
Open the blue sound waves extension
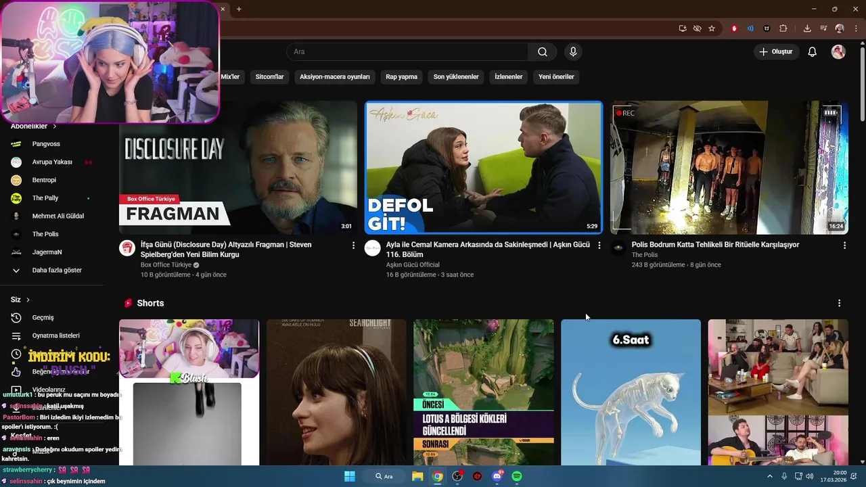[750, 28]
